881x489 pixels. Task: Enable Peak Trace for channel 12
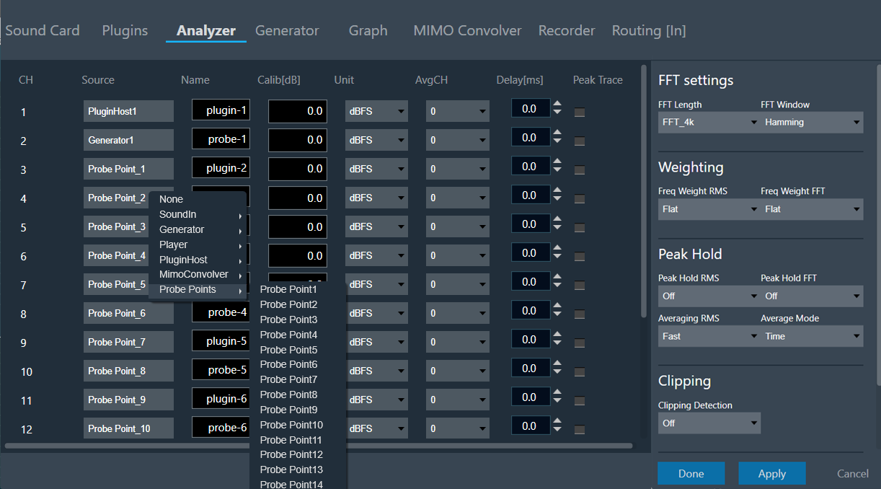tap(580, 430)
